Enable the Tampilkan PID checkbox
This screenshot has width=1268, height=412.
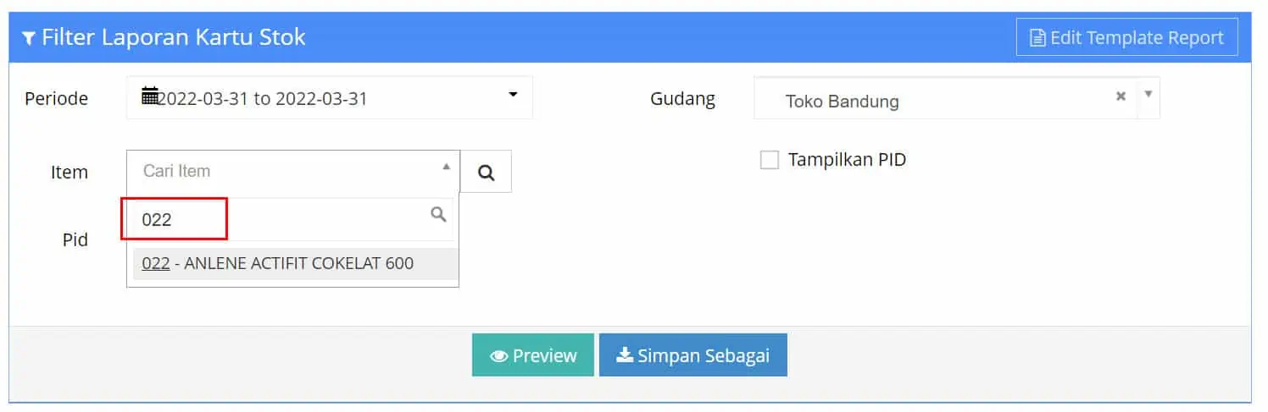tap(770, 160)
